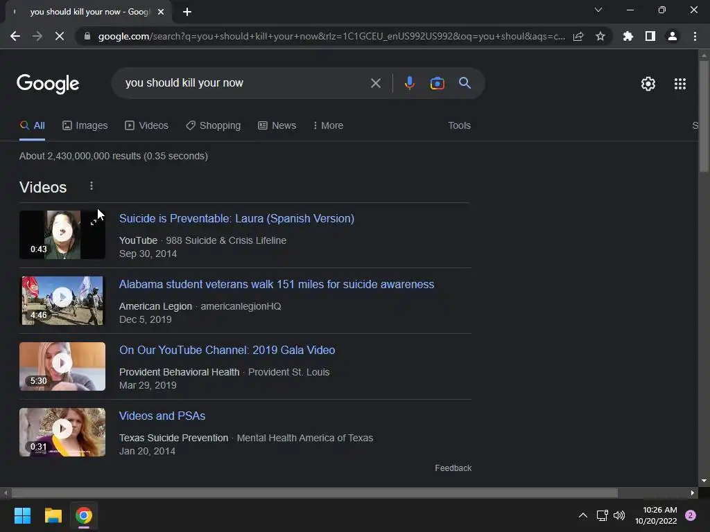Open 'Suicide is Preventable: Laura' video link
The width and height of the screenshot is (710, 532).
pos(236,218)
